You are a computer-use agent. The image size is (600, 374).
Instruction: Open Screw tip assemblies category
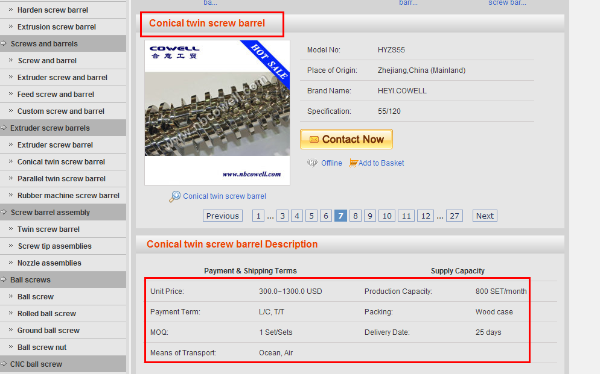click(x=55, y=246)
